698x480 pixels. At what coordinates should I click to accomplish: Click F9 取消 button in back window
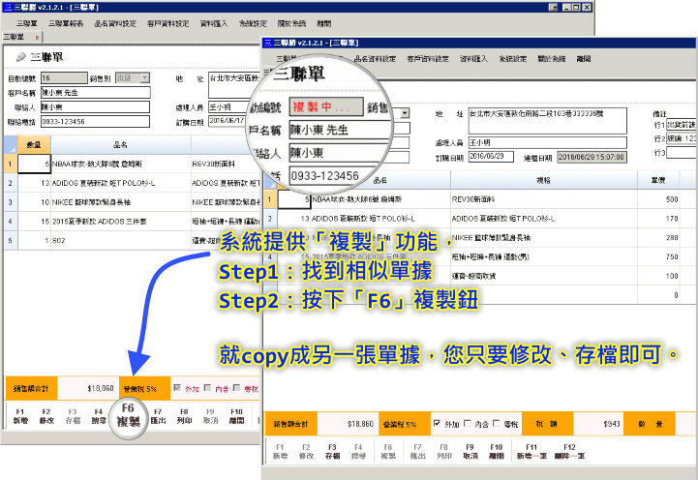tap(210, 416)
